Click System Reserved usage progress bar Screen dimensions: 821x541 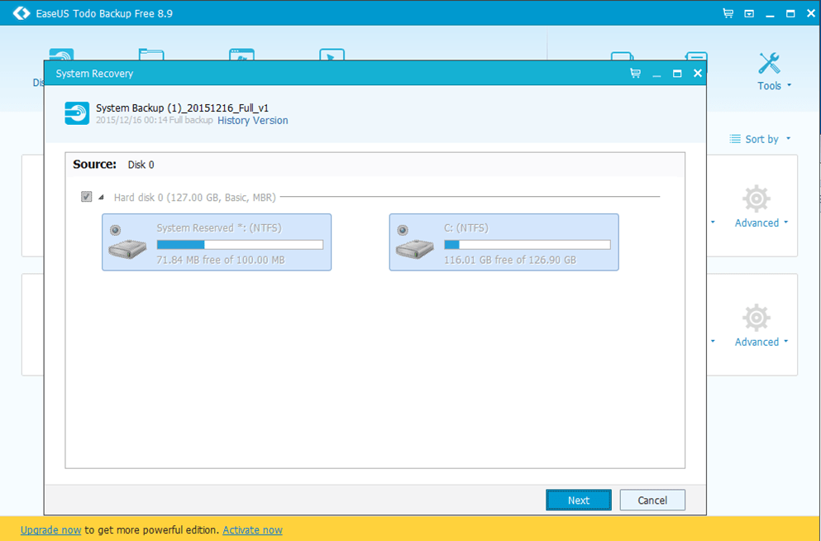click(241, 245)
